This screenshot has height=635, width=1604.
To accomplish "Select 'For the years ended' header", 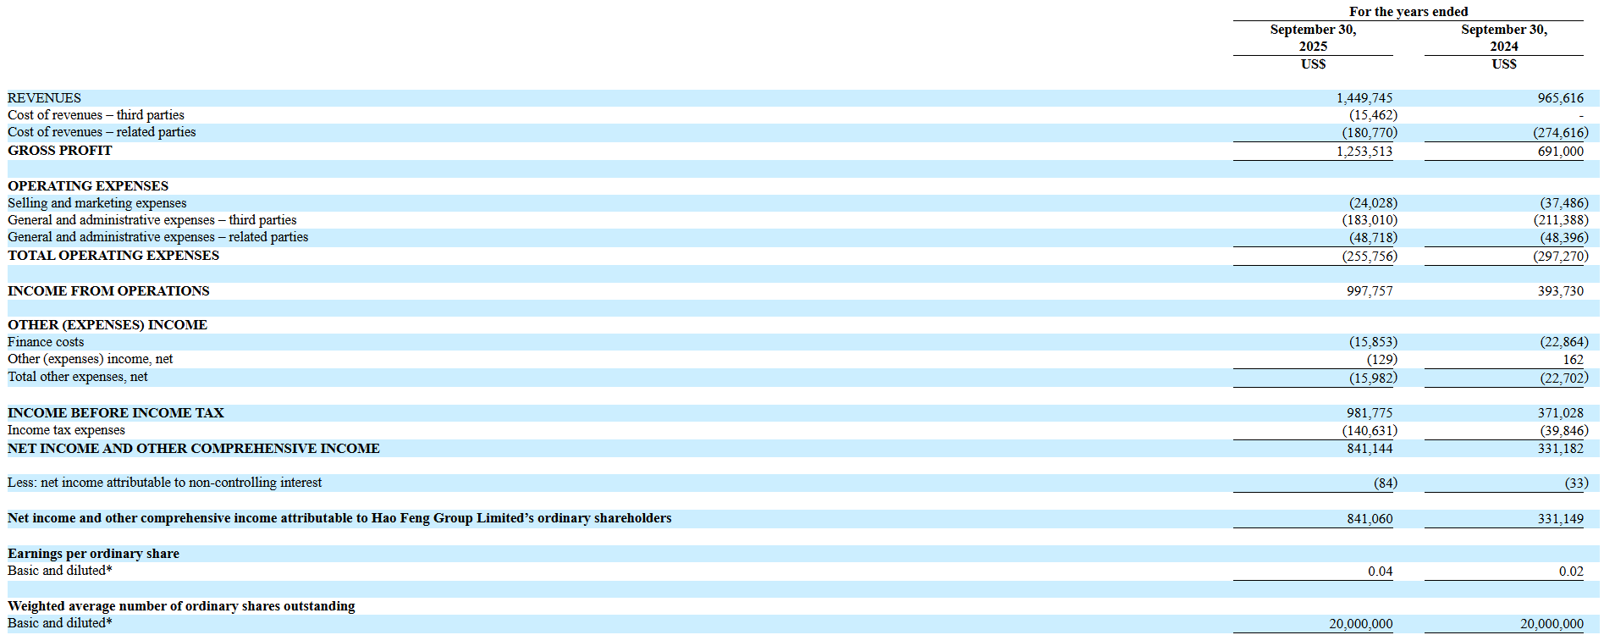I will 1408,12.
